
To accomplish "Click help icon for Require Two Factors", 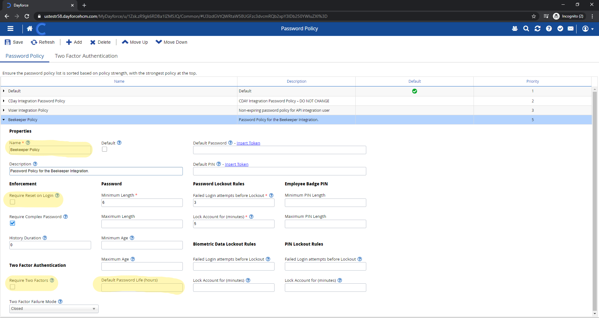I will [52, 280].
